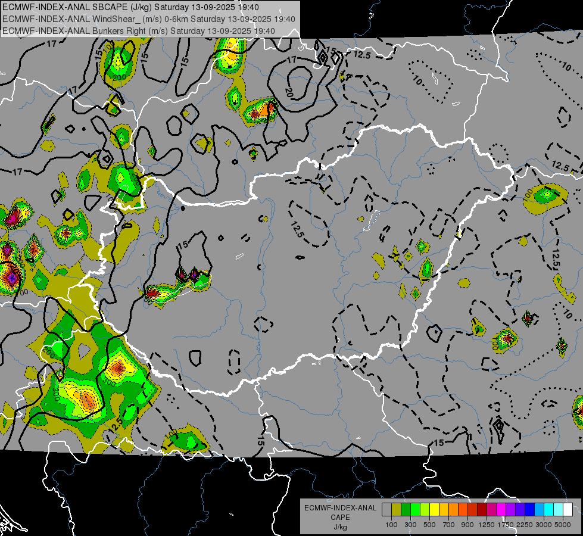Viewport: 583px width, 536px height.
Task: Click the pure yellow legend swatch
Action: [x=434, y=510]
